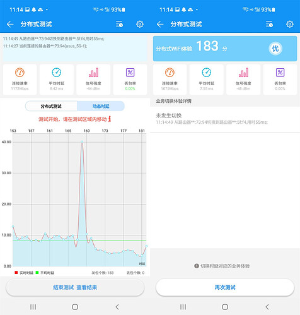Screen dimensions: 300x315
Task: Tap 信号强度 bars icon showing -48 dBm
Action: pyautogui.click(x=243, y=73)
